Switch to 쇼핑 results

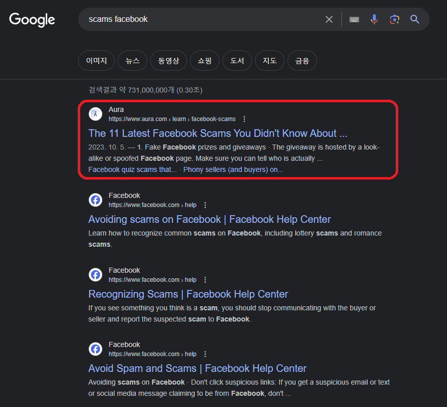coord(204,60)
